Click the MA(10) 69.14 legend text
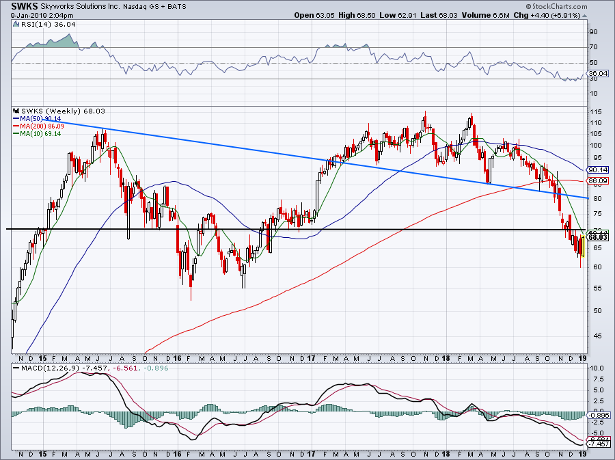 point(41,134)
